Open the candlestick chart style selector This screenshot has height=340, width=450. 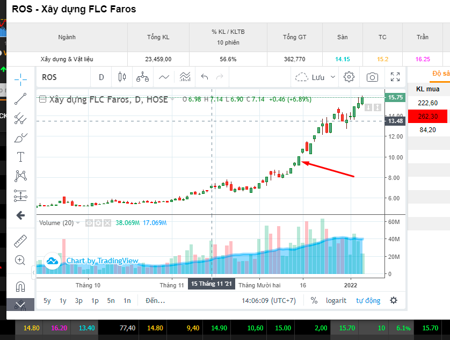[x=122, y=77]
